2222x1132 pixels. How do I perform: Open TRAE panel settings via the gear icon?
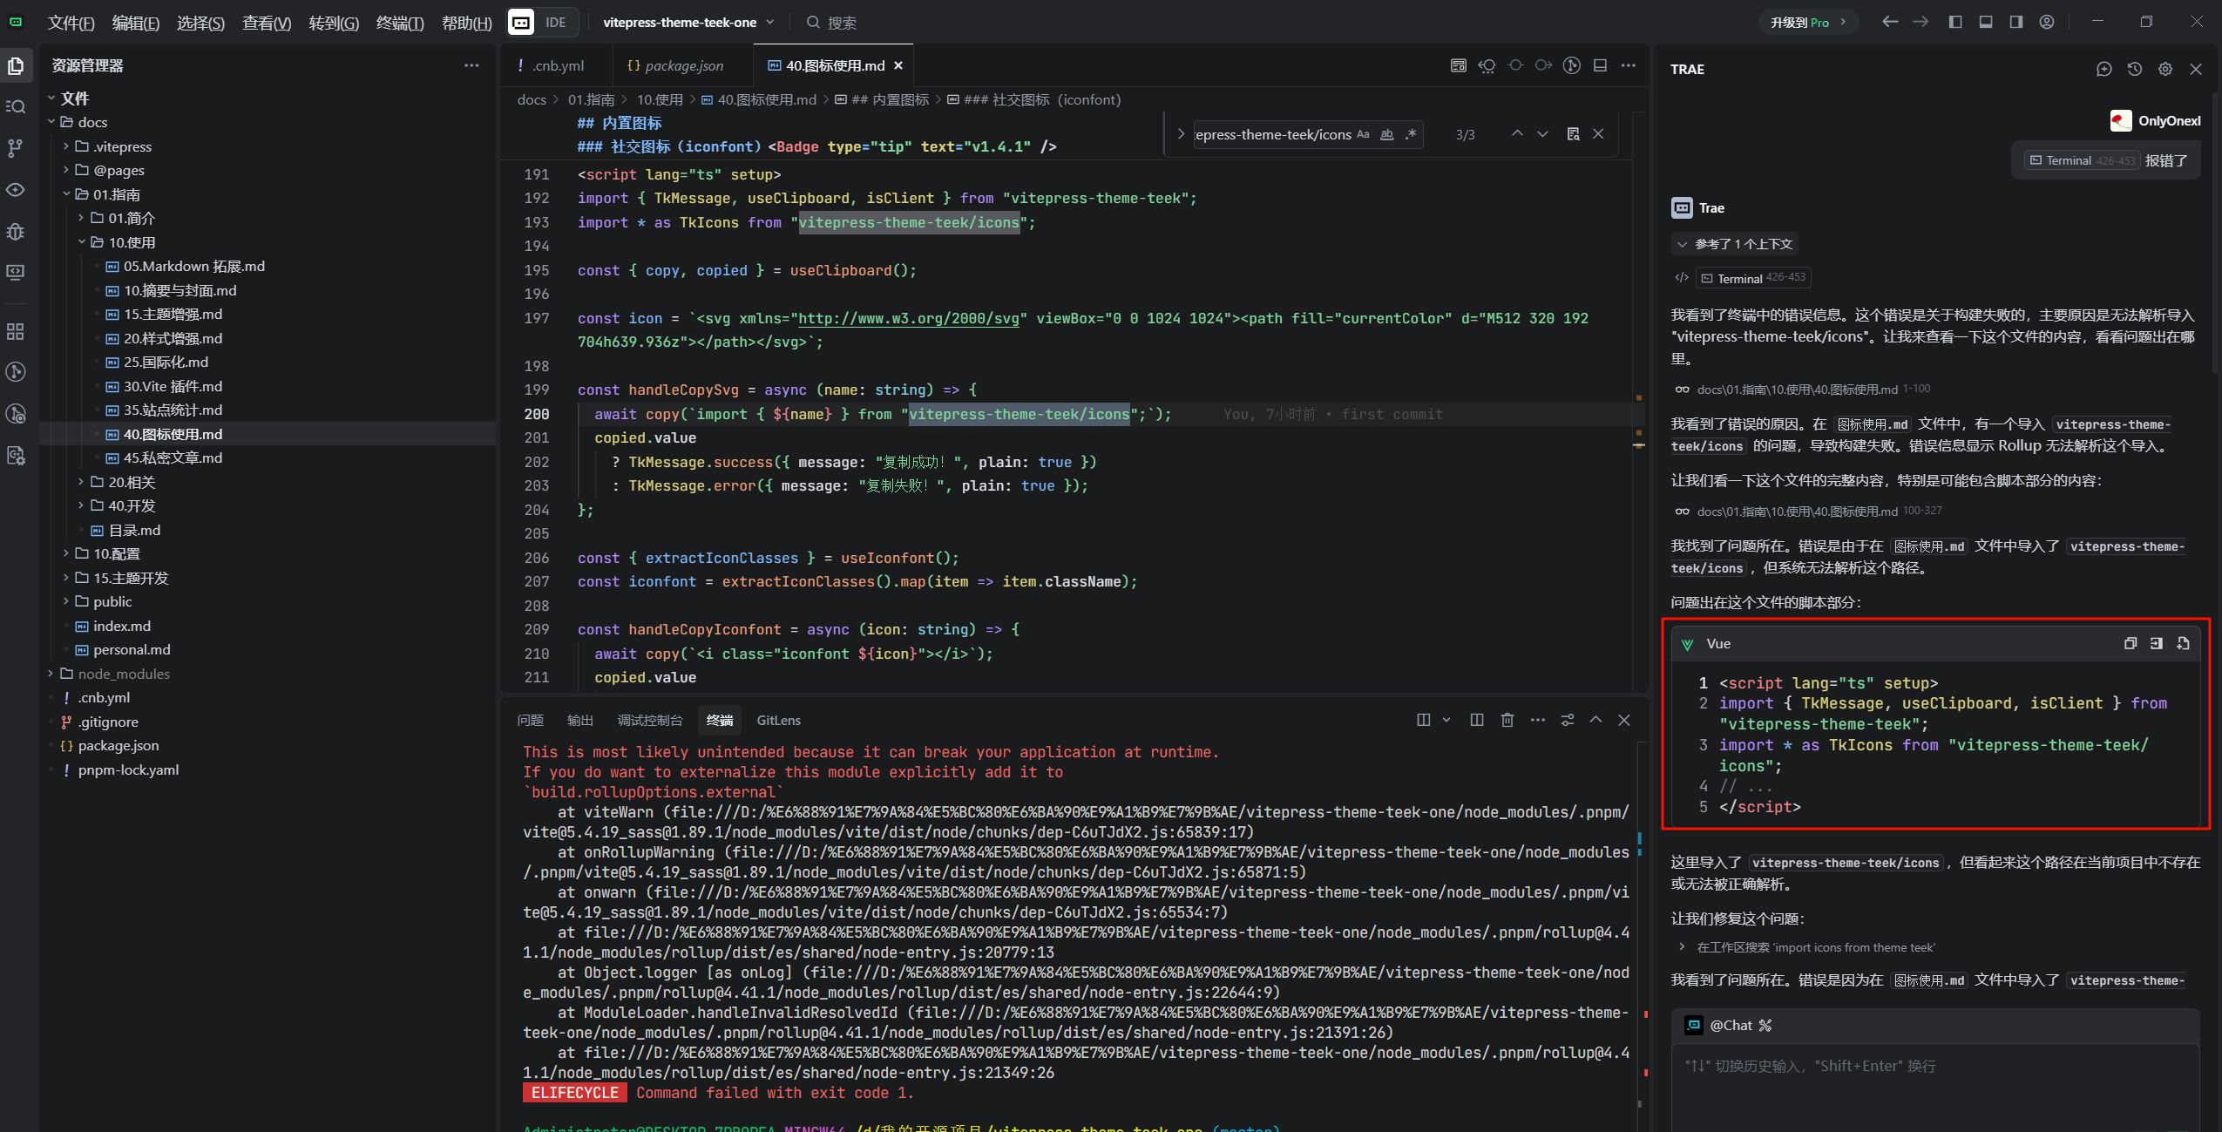[x=2164, y=69]
